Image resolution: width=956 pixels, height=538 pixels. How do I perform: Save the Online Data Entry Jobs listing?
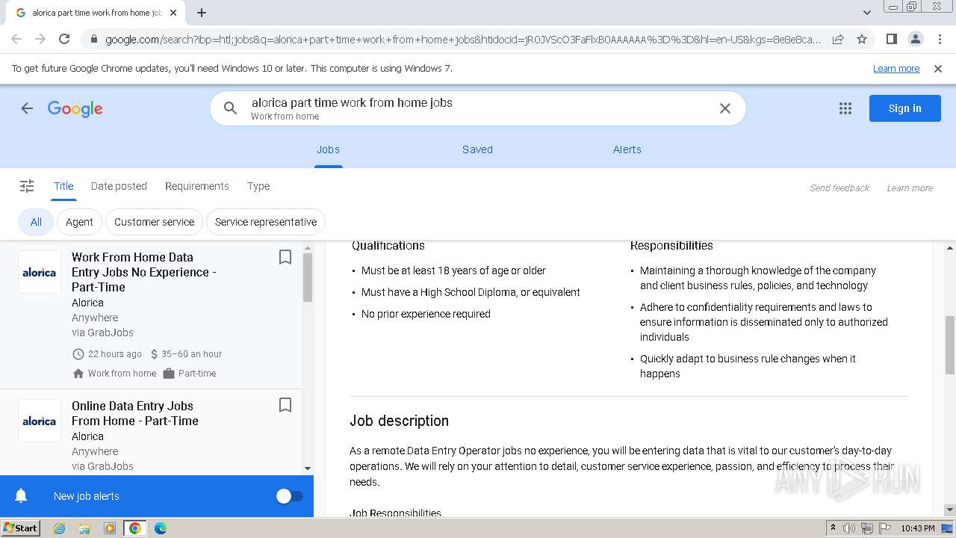tap(285, 405)
